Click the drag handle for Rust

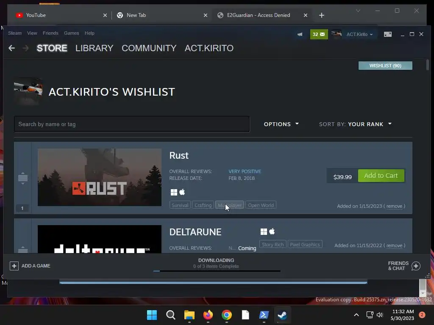tap(23, 178)
